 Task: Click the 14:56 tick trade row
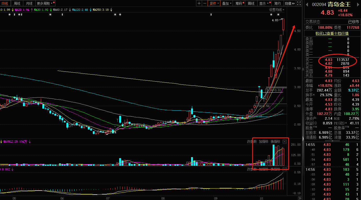[332, 169]
